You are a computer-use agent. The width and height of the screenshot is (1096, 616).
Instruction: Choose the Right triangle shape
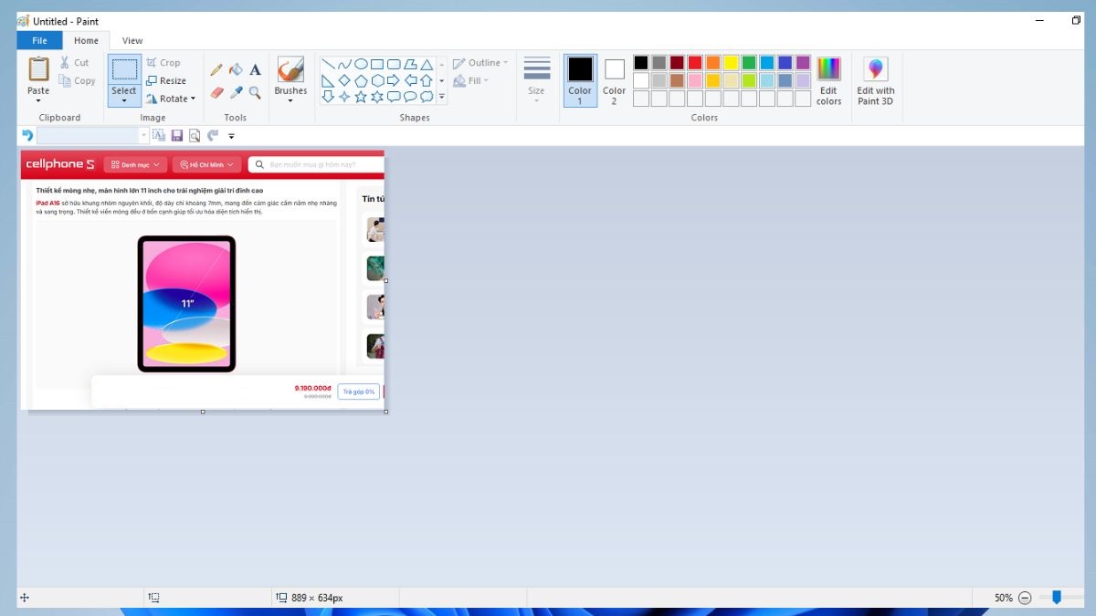[328, 80]
